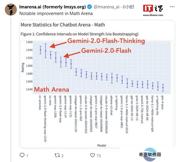Click the IT Home logo watermark
The image size is (180, 162).
(x=153, y=9)
